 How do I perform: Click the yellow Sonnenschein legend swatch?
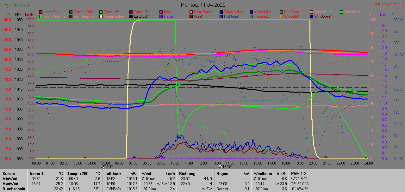pyautogui.click(x=101, y=16)
